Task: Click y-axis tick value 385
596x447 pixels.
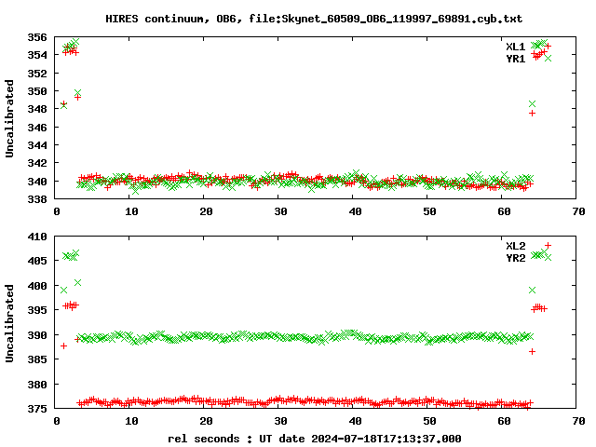Action: 37,359
